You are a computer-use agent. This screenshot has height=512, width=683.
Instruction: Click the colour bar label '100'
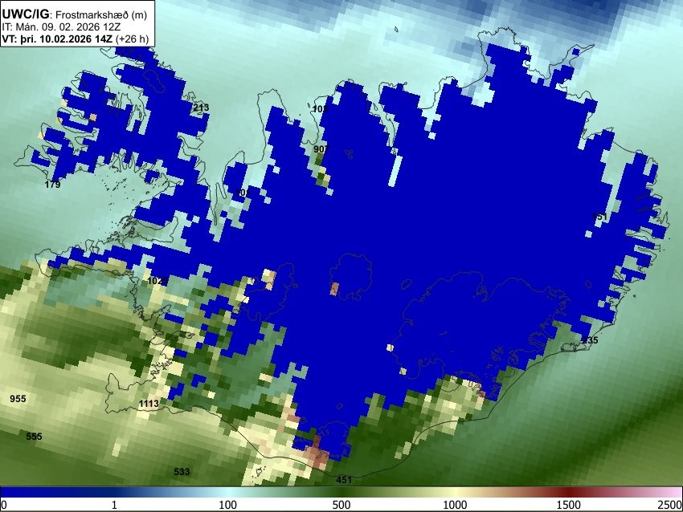228,505
